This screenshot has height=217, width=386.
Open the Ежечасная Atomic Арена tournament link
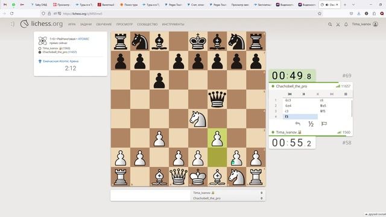coord(61,61)
